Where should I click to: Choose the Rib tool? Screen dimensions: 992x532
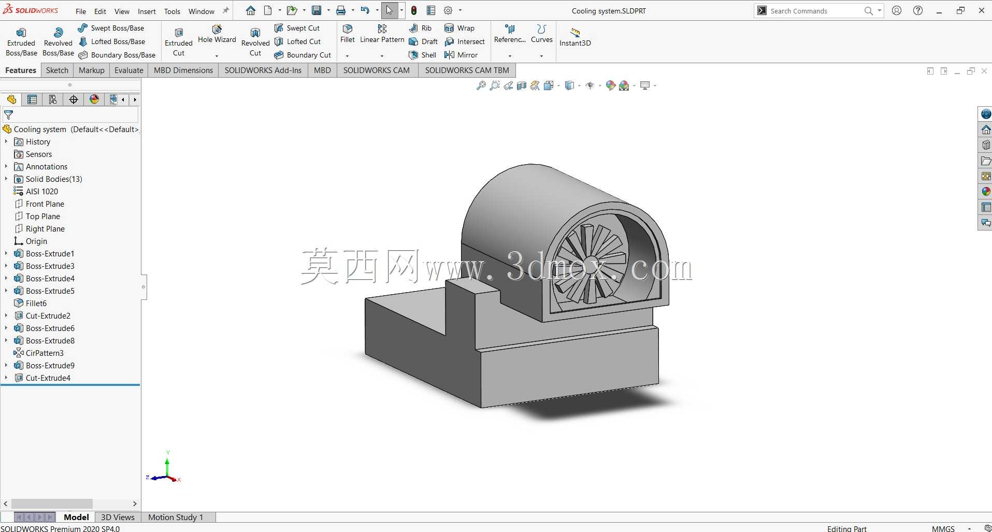point(420,28)
